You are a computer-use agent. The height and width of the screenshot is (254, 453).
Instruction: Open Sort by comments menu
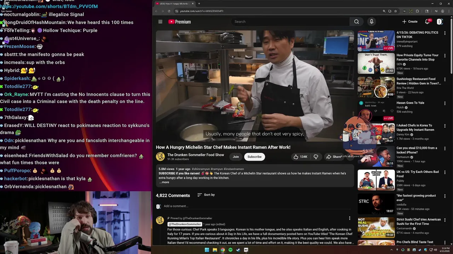[x=206, y=195]
